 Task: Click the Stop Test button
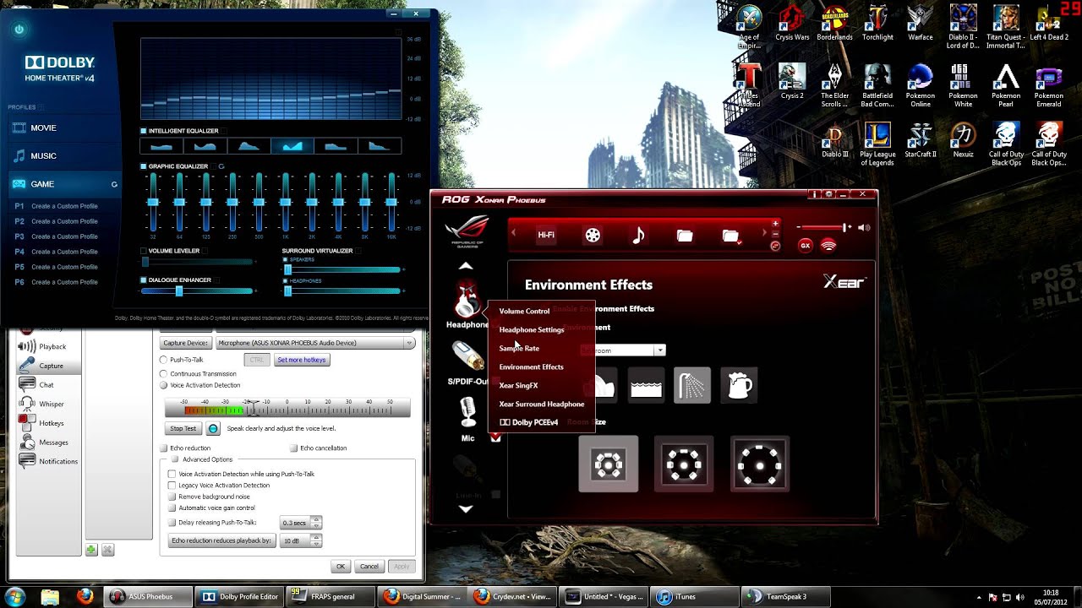tap(183, 429)
